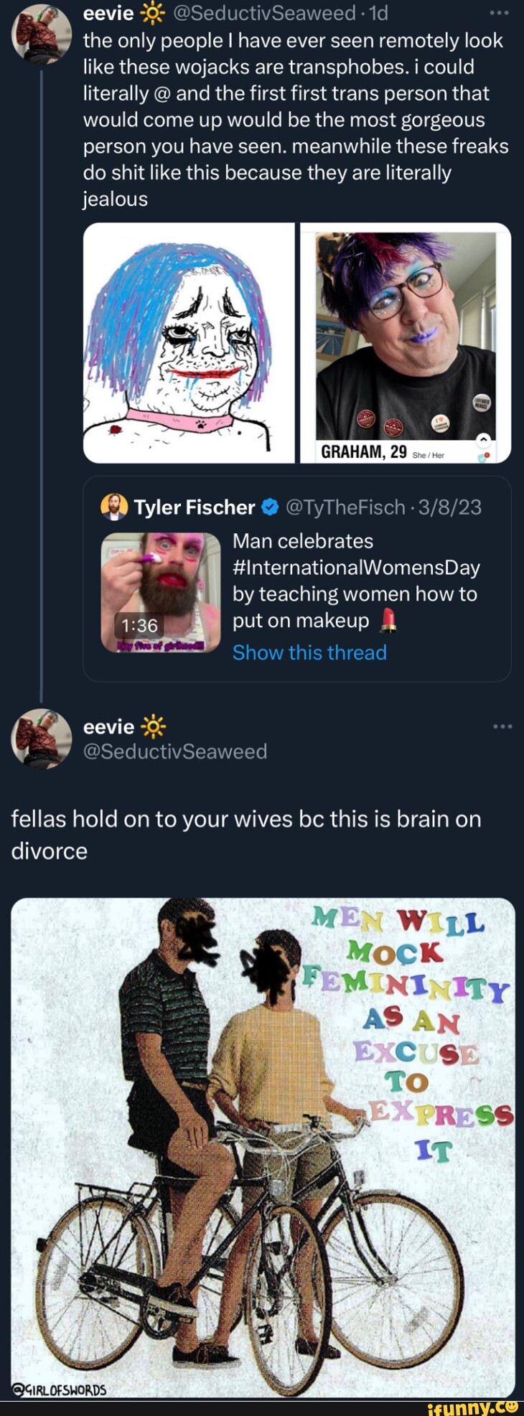
Task: Click the 1d timestamp on the top tweet
Action: point(378,13)
